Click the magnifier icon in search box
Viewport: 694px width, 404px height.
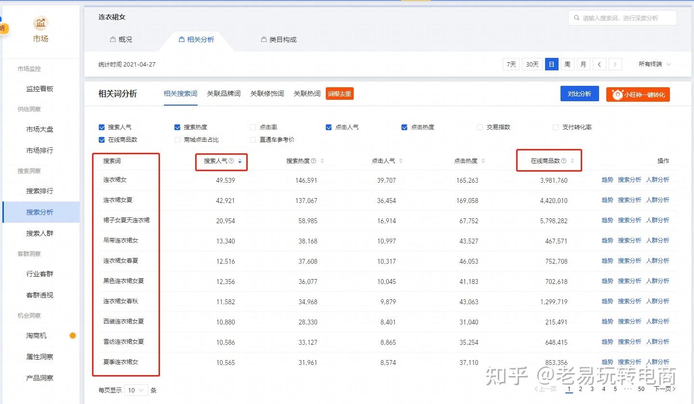coord(577,18)
